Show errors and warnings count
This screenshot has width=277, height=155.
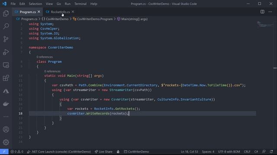coord(17,152)
